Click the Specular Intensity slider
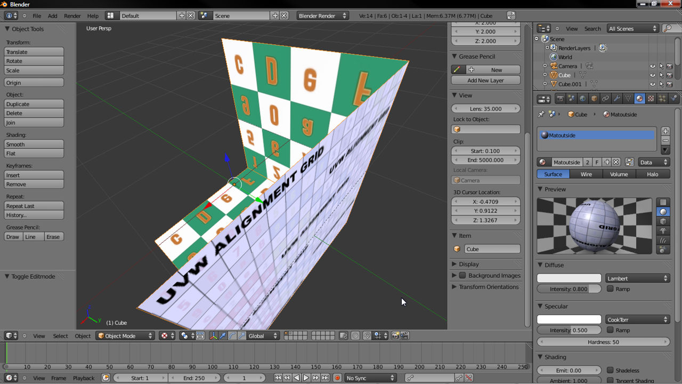Image resolution: width=682 pixels, height=384 pixels. 569,330
